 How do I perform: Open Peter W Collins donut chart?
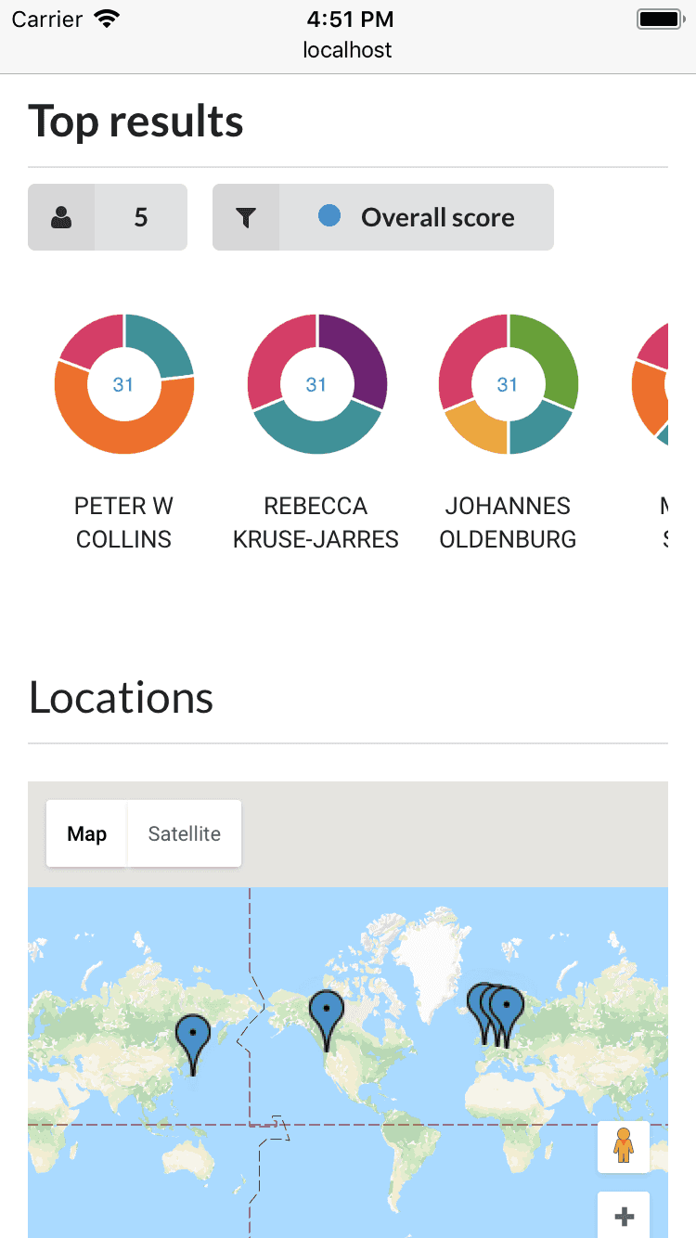[x=124, y=384]
